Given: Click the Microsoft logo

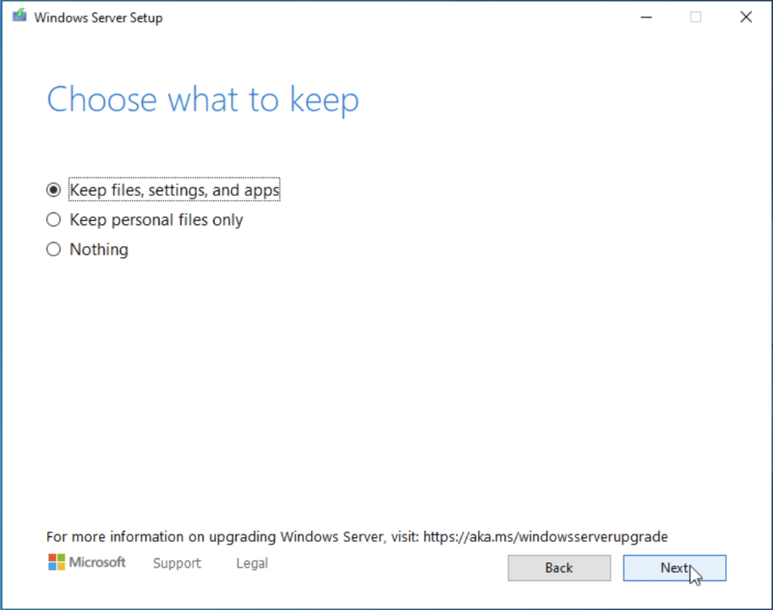Looking at the screenshot, I should 87,562.
